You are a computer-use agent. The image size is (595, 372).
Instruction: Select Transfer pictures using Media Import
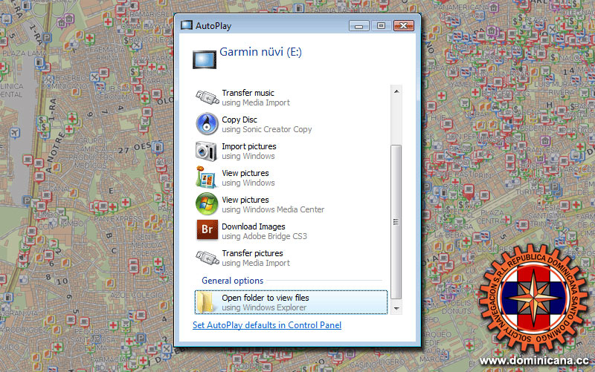click(x=292, y=258)
